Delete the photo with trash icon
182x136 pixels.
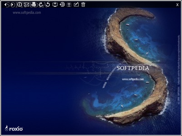[x=83, y=5]
